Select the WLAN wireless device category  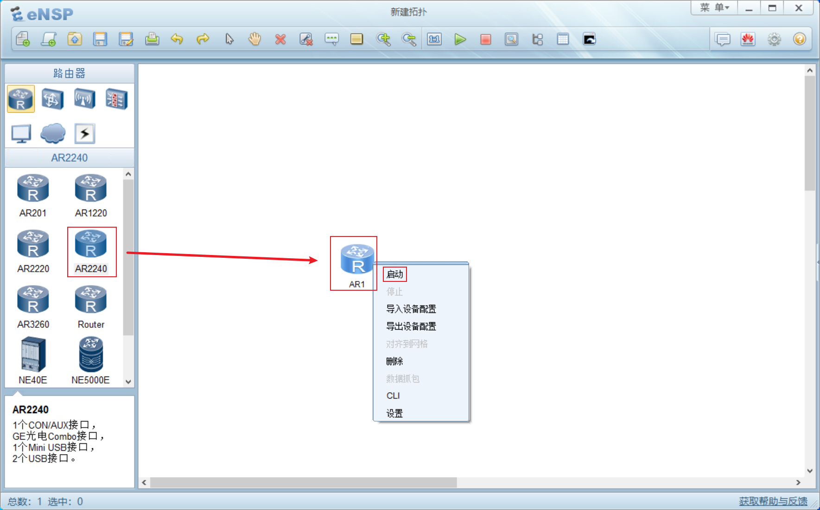(x=84, y=99)
